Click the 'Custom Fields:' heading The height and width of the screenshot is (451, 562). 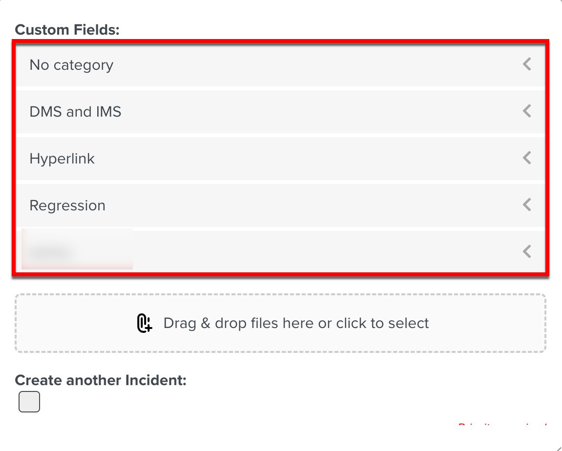pos(67,30)
